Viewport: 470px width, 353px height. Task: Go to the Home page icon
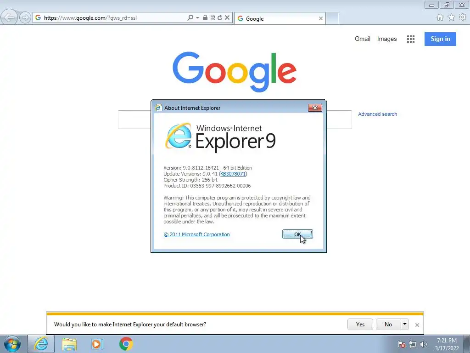440,17
